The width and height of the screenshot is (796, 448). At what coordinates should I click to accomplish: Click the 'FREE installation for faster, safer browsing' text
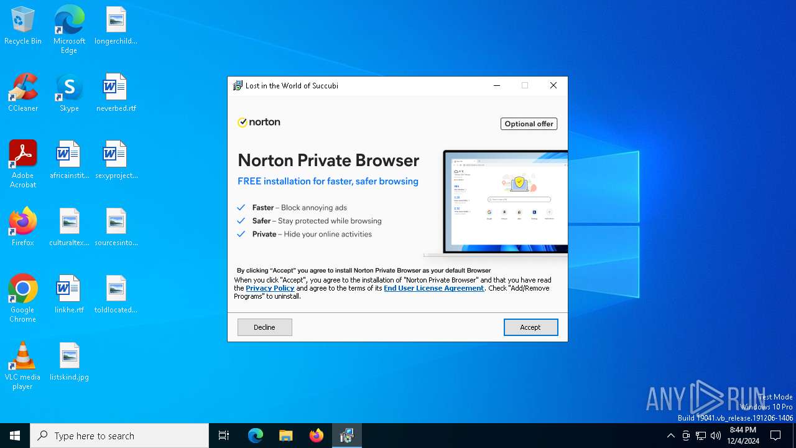click(x=328, y=182)
